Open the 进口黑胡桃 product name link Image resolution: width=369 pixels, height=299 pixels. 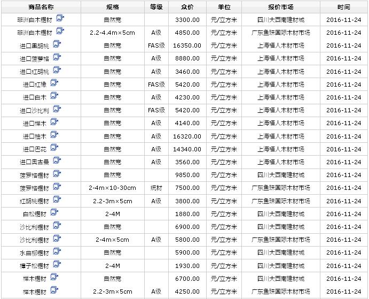pos(34,45)
